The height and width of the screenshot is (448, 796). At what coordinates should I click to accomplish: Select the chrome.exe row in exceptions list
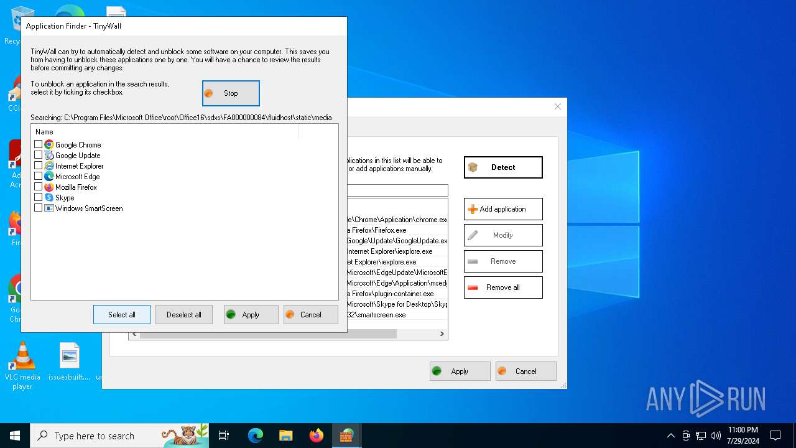click(x=397, y=220)
